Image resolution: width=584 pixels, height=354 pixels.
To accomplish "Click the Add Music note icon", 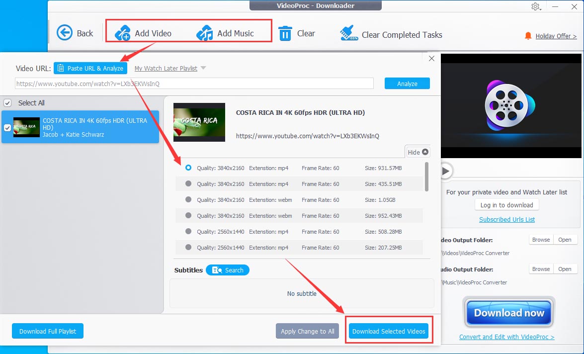I will (x=204, y=33).
